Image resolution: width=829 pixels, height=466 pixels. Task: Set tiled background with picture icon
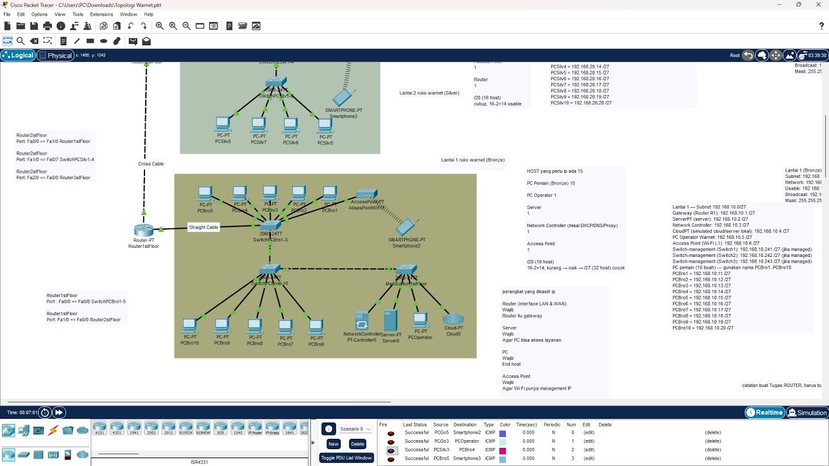pyautogui.click(x=789, y=55)
